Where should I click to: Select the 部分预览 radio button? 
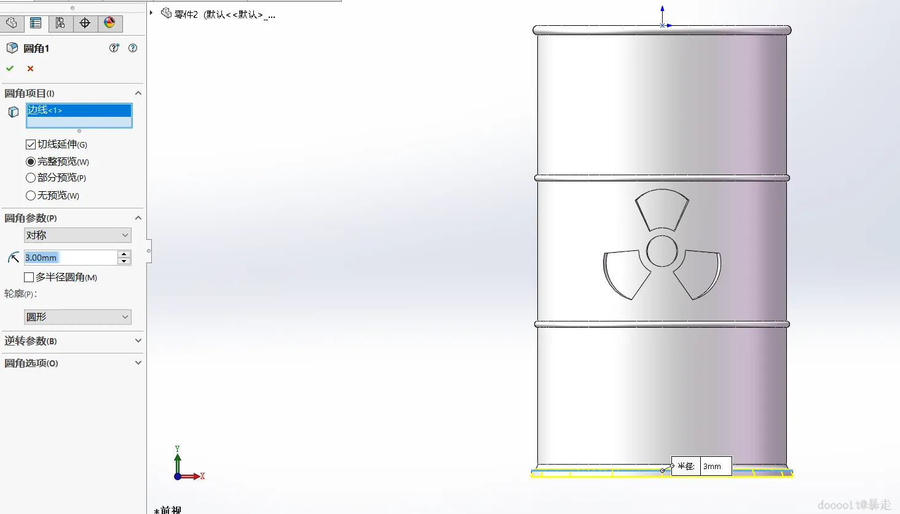(31, 178)
